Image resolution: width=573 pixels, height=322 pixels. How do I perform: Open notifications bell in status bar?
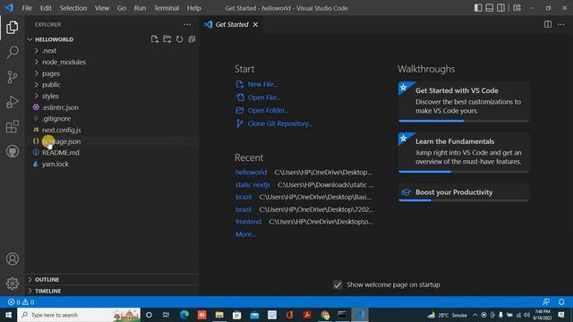coord(561,302)
